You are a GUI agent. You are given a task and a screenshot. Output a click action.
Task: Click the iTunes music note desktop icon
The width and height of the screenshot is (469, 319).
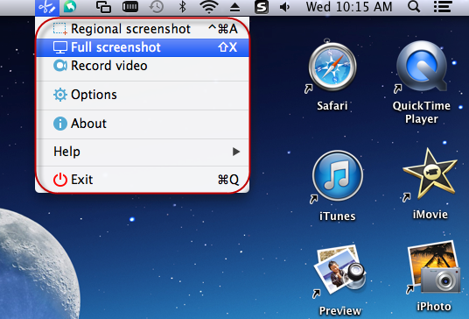pos(338,176)
